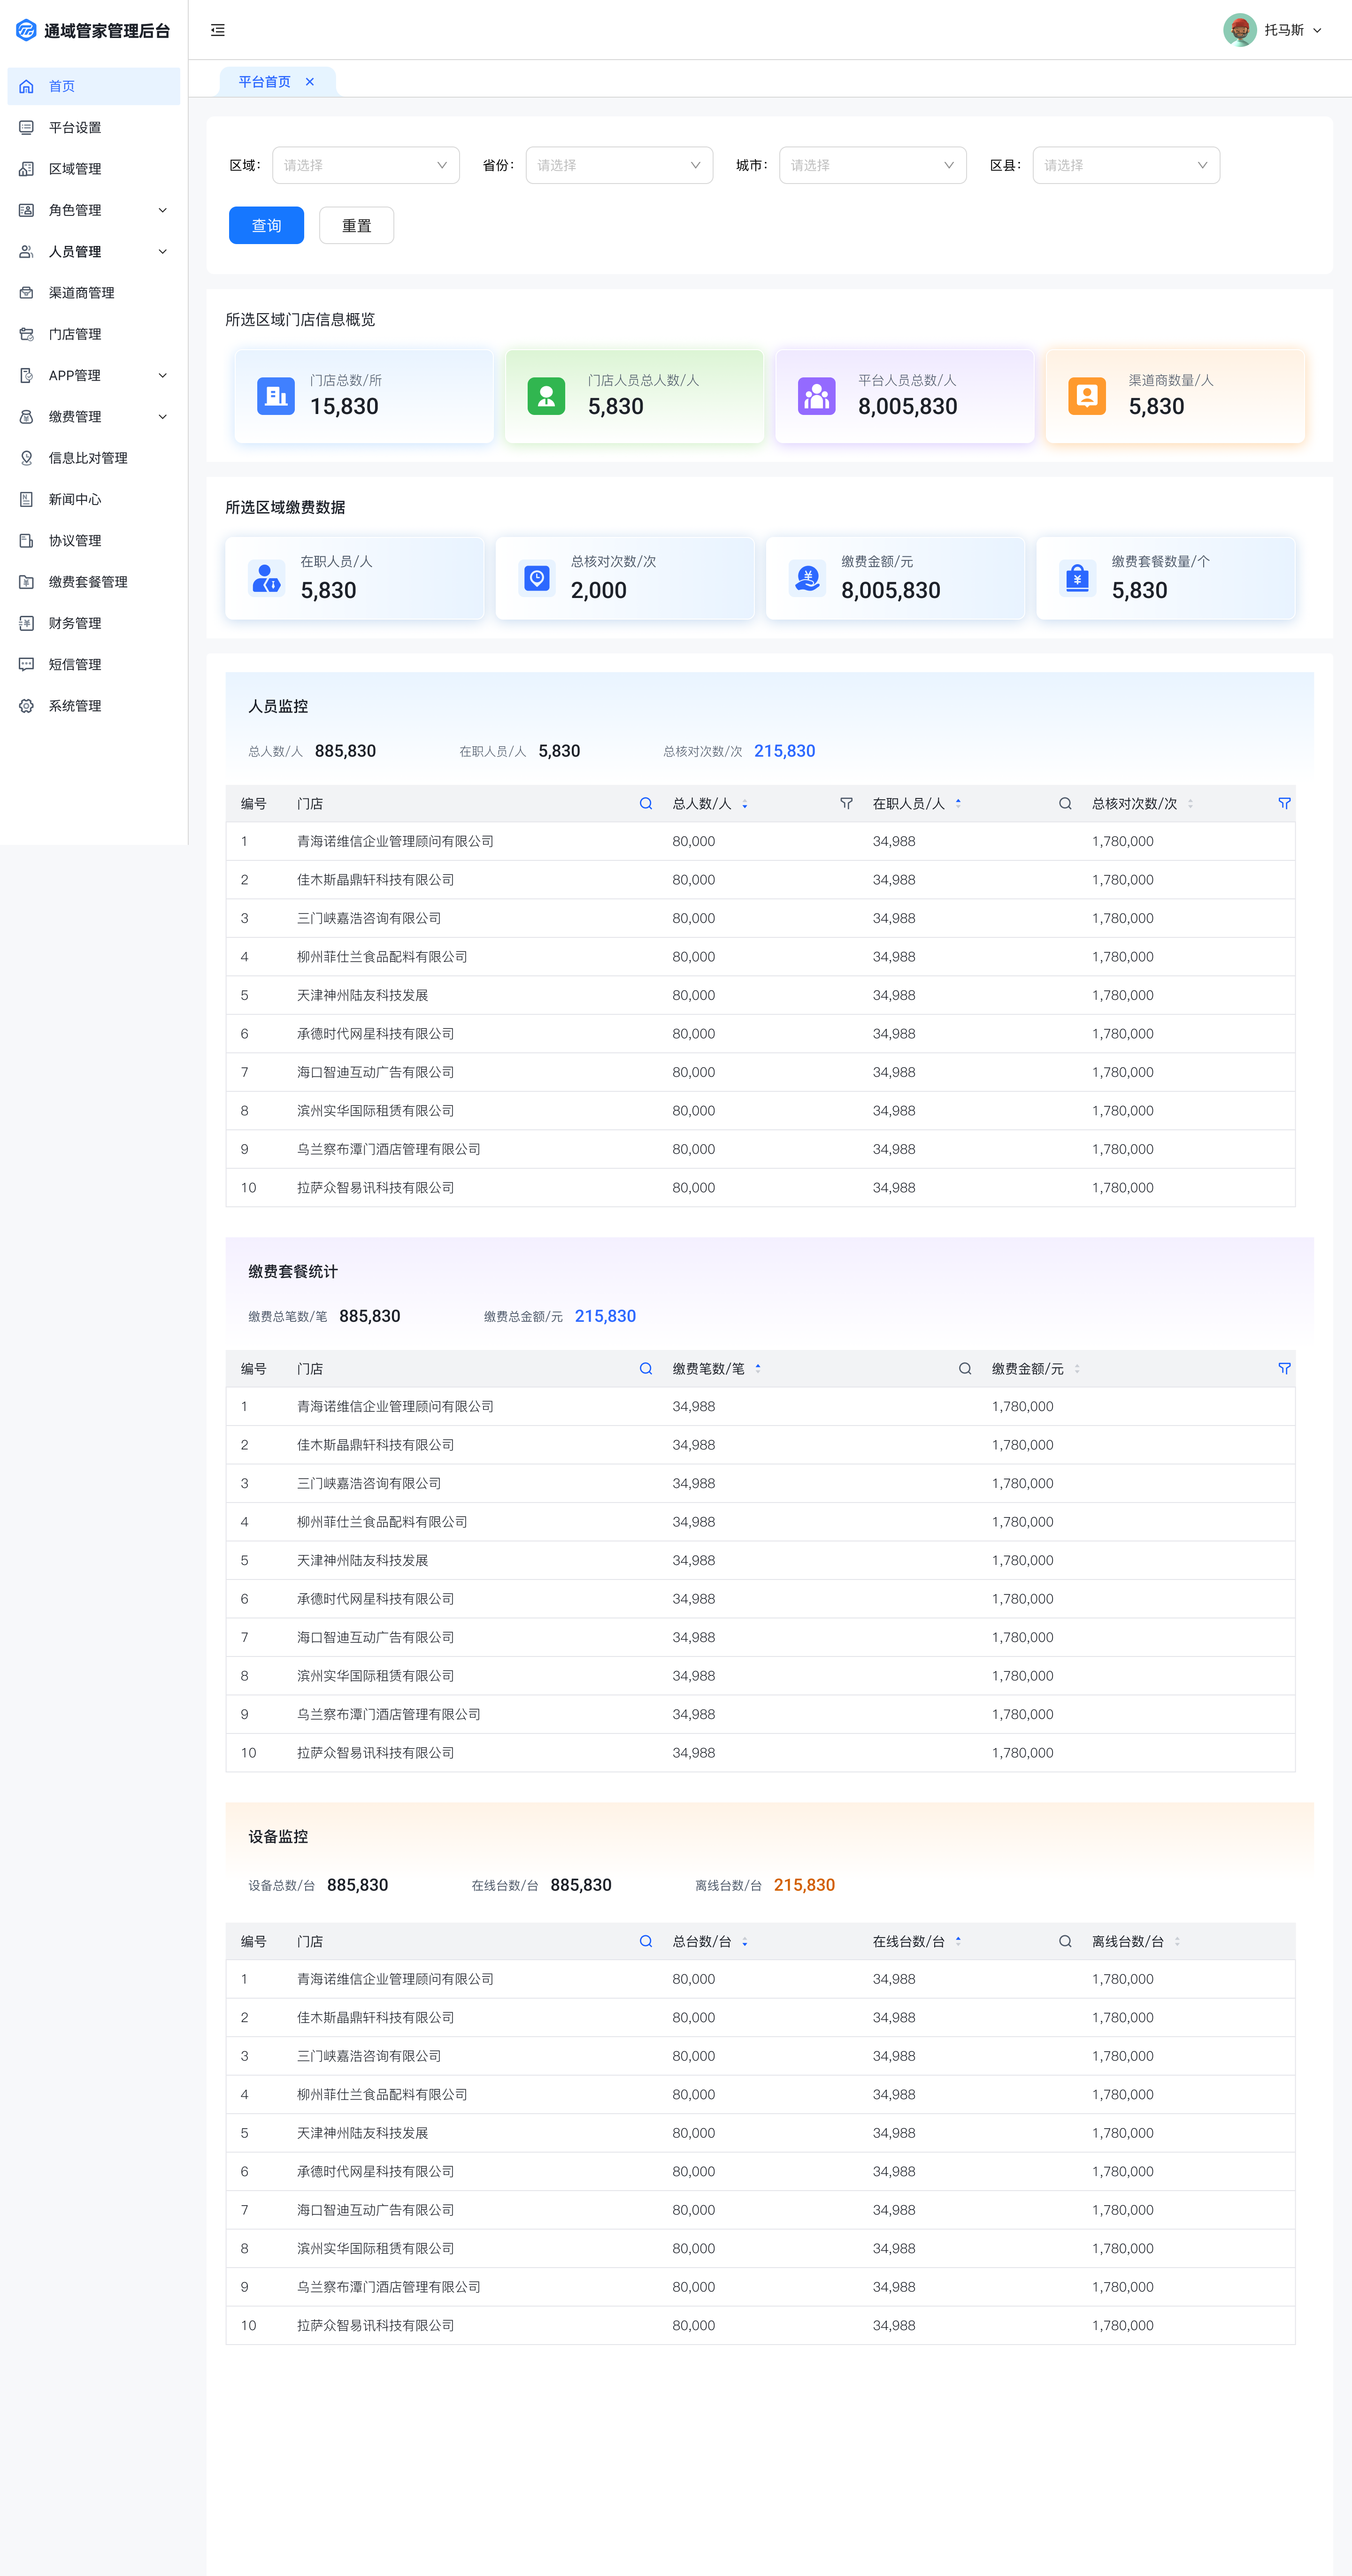
Task: Sort 人员监控 table by 总人数/人
Action: click(745, 804)
